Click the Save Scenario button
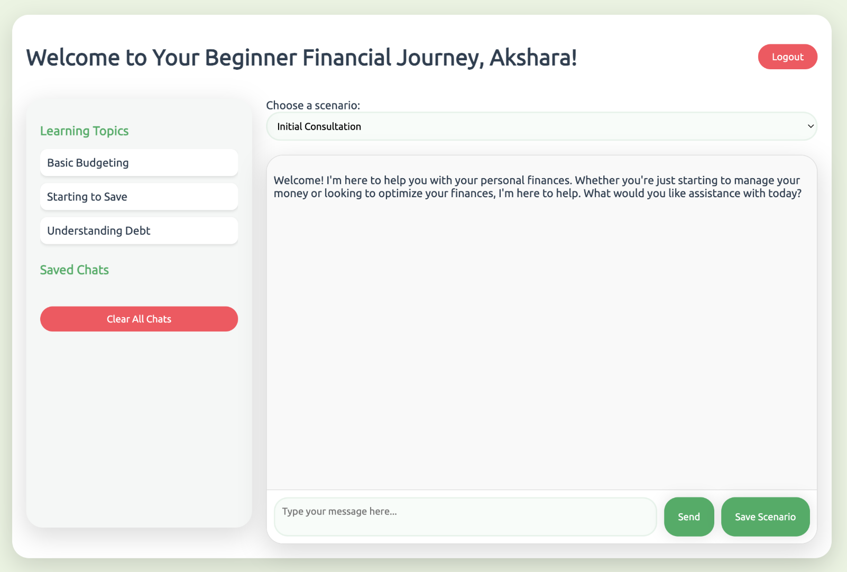 tap(765, 516)
